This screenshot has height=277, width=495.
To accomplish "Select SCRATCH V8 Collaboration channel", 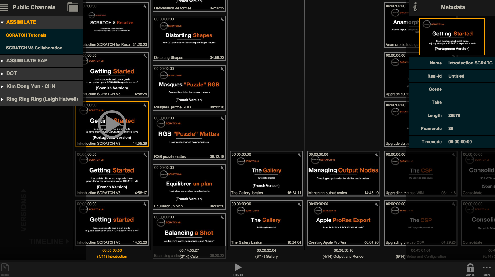I will point(41,48).
